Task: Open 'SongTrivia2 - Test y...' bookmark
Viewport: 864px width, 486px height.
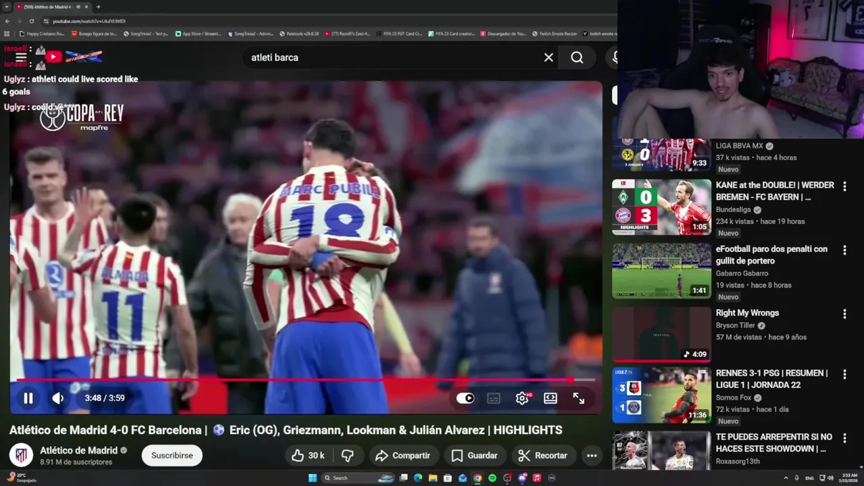Action: 146,33
